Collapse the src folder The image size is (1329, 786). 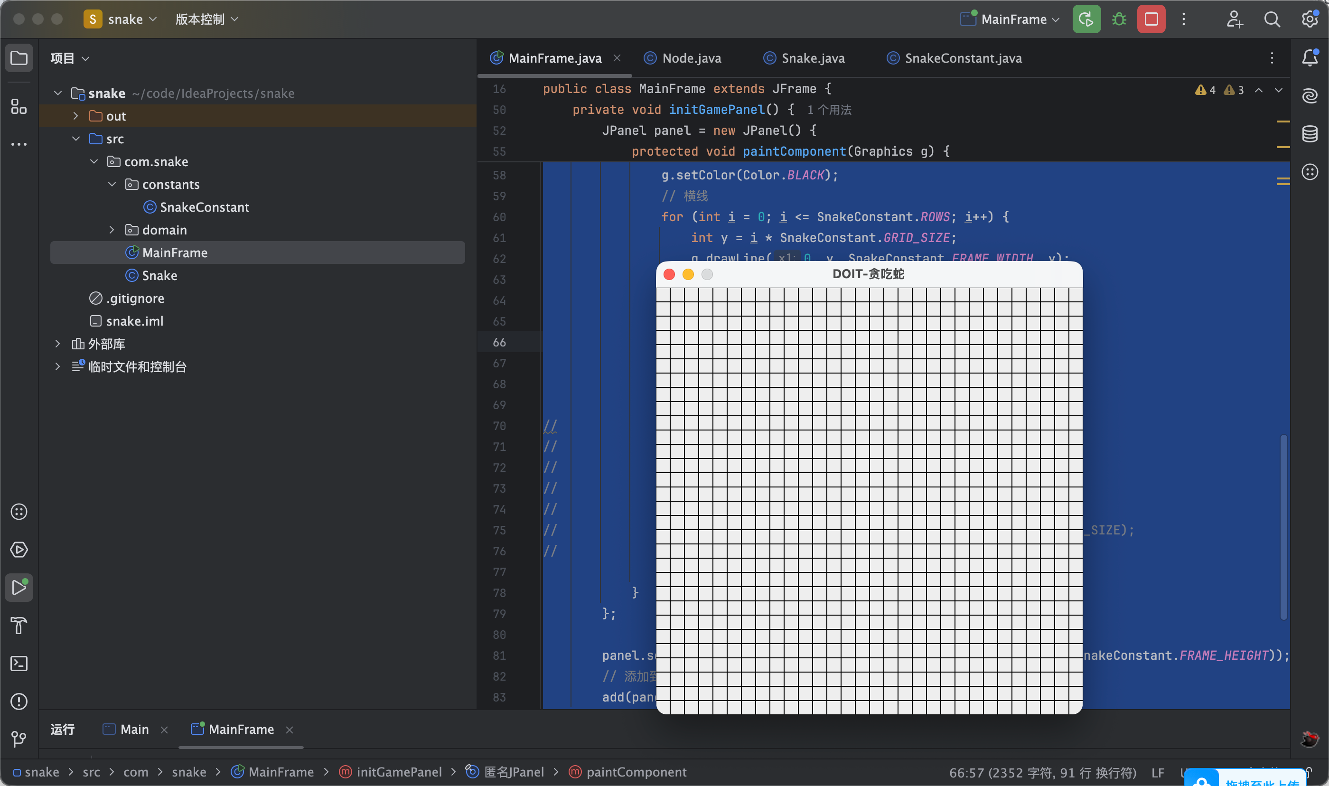(x=76, y=138)
